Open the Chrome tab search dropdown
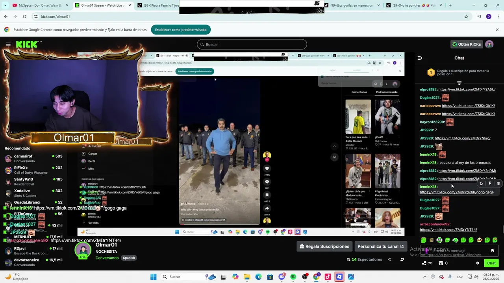504x283 pixels. tap(6, 6)
